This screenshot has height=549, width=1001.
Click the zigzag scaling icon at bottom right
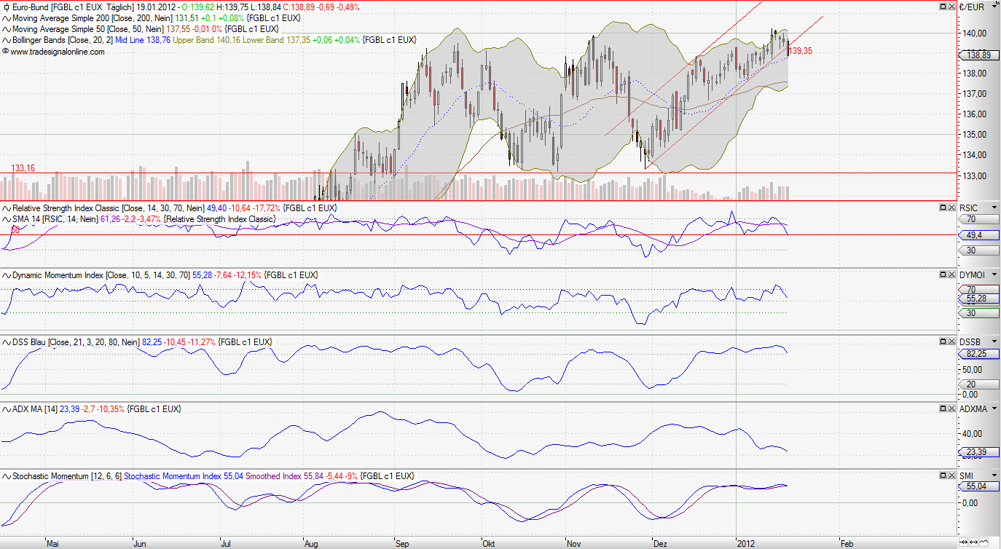[984, 542]
